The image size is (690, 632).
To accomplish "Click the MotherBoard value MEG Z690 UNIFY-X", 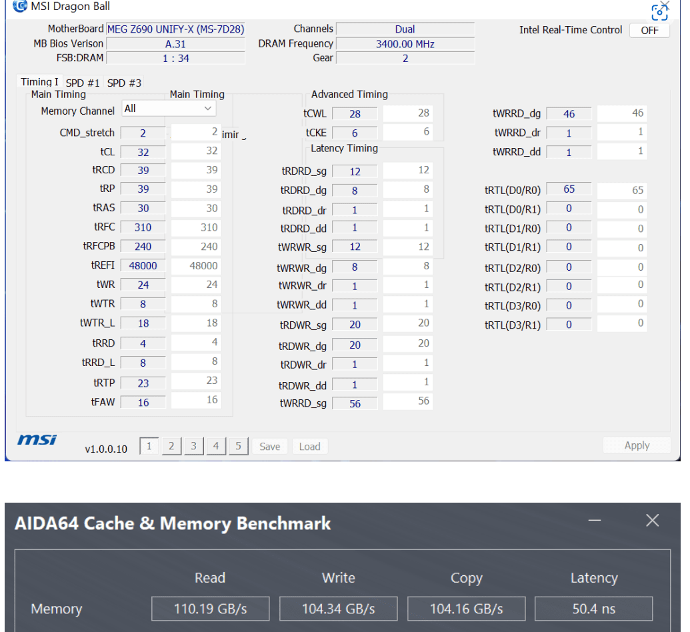I will [175, 29].
